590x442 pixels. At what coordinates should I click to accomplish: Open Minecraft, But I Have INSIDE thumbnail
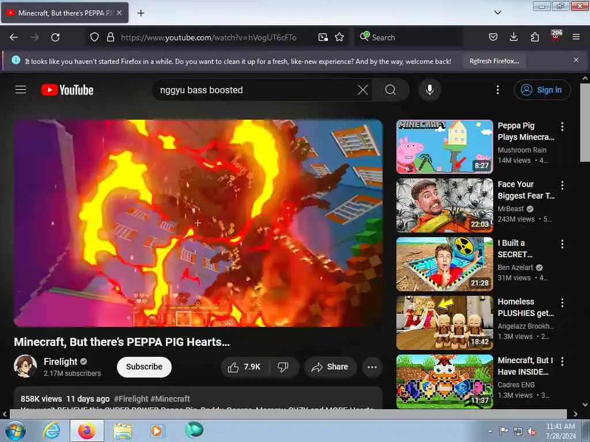[444, 381]
